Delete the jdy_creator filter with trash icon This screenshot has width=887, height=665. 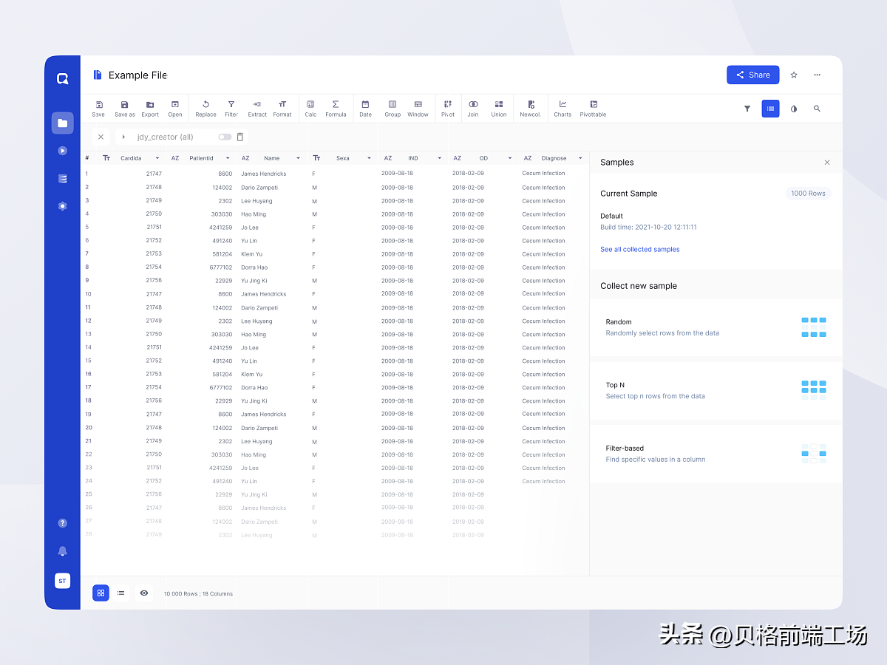click(240, 137)
